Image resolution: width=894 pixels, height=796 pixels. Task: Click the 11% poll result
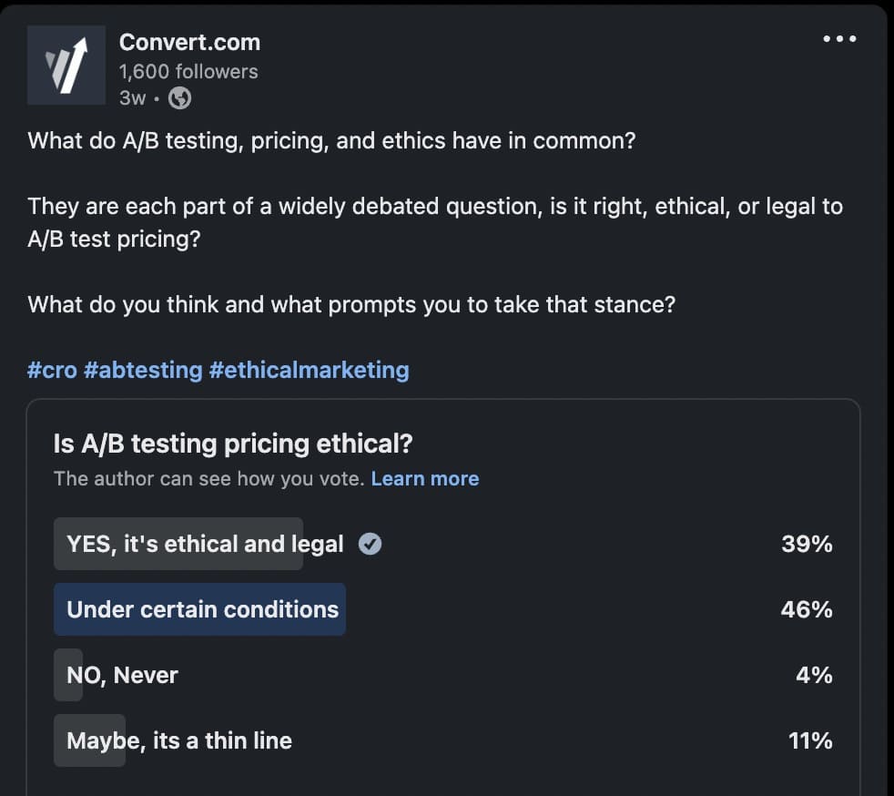pos(809,740)
